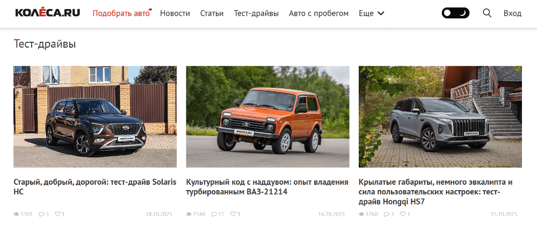Open the Hongqi HS7 test-drive headline

click(x=436, y=192)
